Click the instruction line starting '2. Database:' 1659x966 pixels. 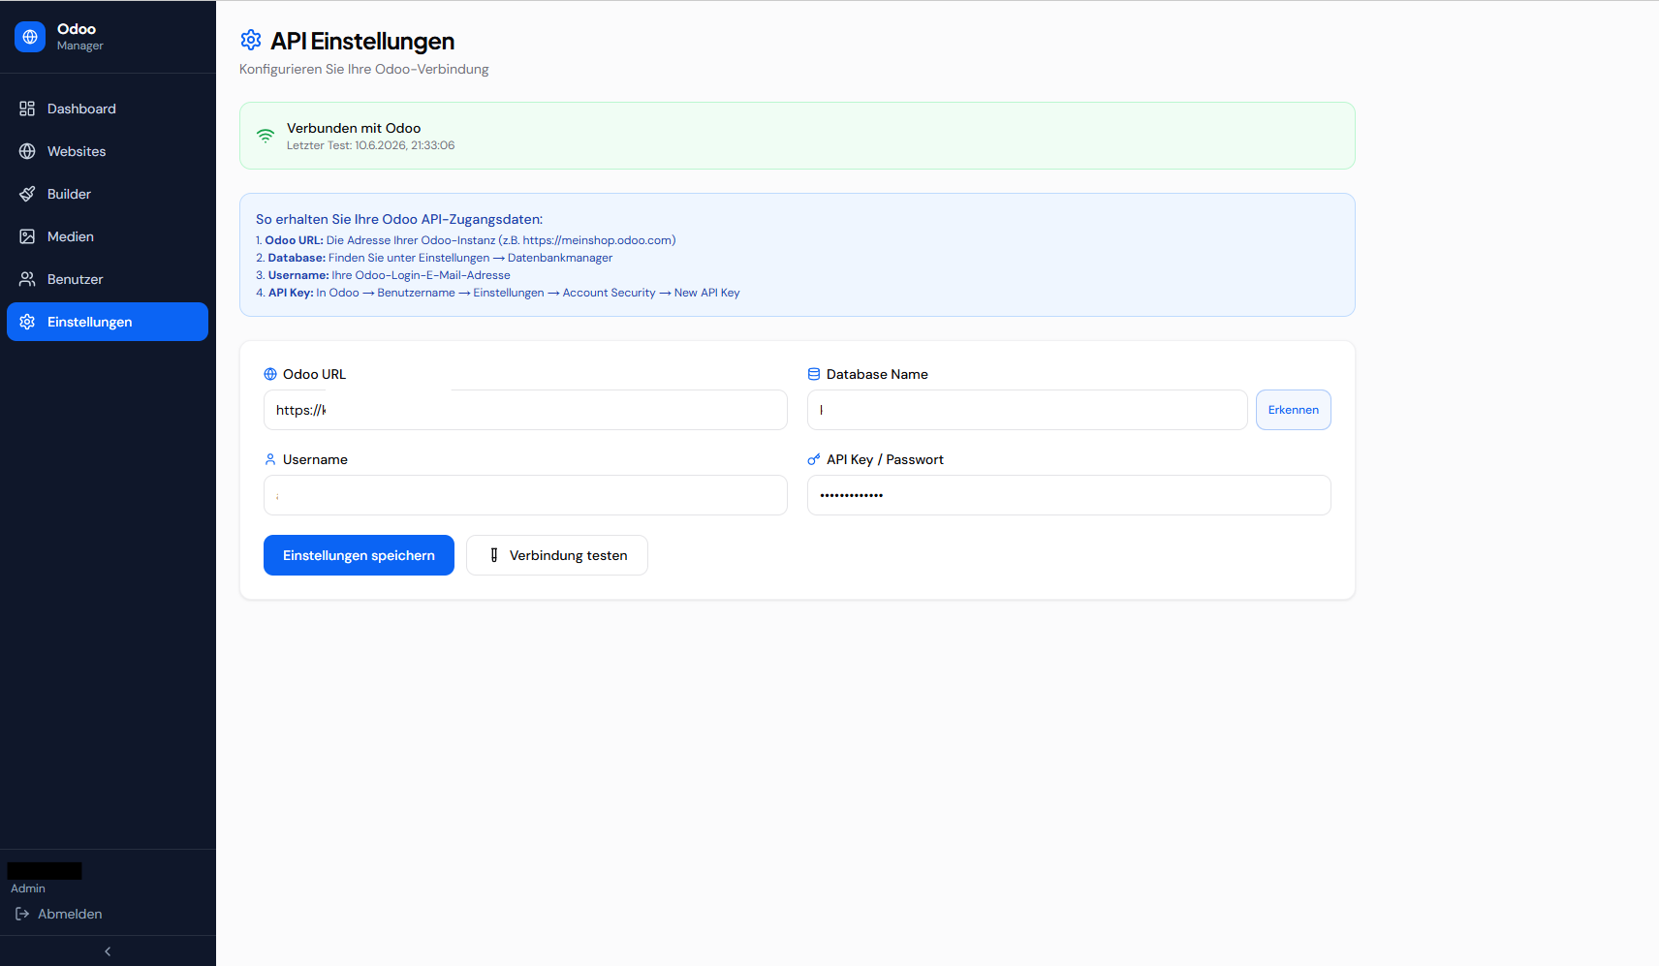(x=434, y=258)
